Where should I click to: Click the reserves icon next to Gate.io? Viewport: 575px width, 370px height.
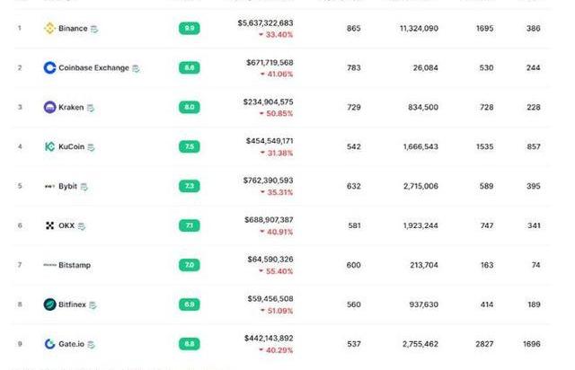[x=92, y=344]
